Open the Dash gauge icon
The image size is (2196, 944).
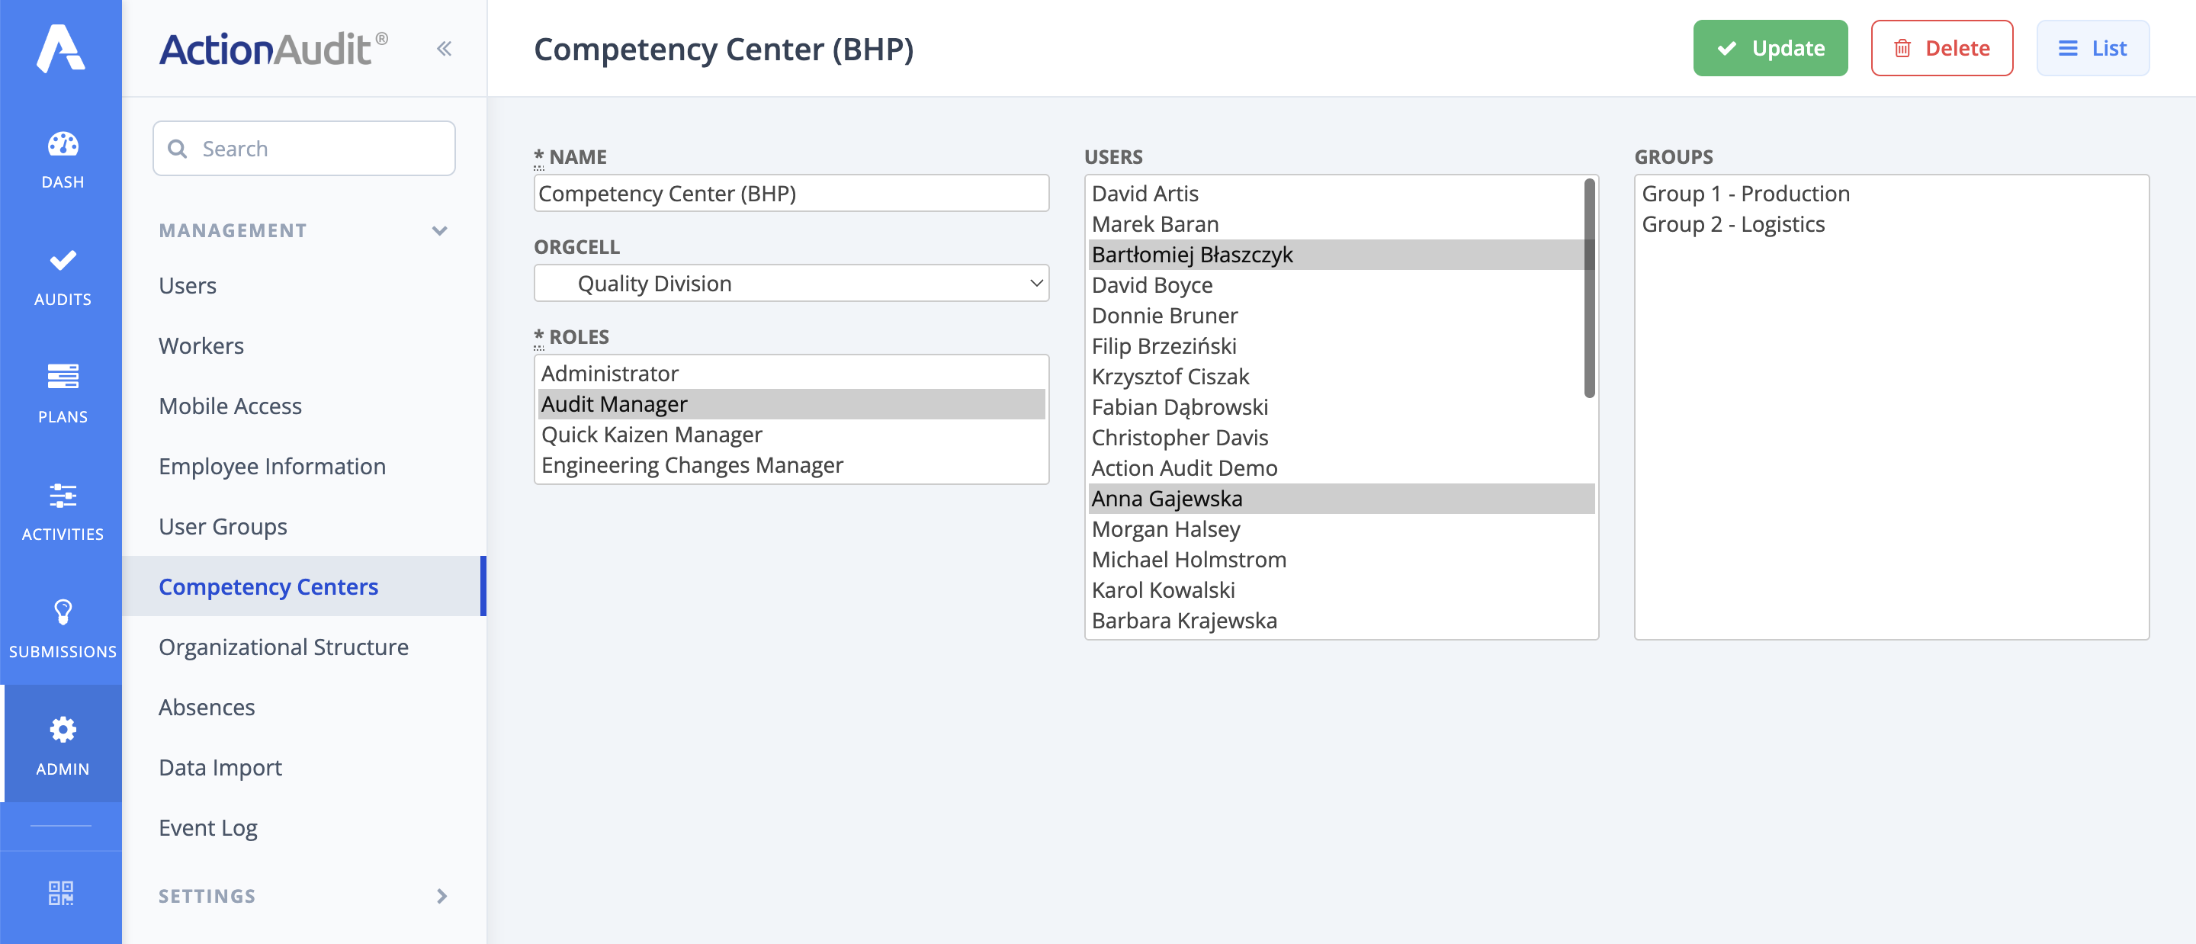pos(63,144)
